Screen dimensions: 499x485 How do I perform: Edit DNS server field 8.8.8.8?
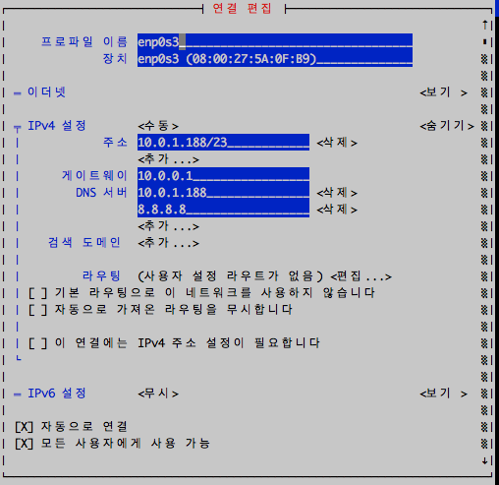223,210
